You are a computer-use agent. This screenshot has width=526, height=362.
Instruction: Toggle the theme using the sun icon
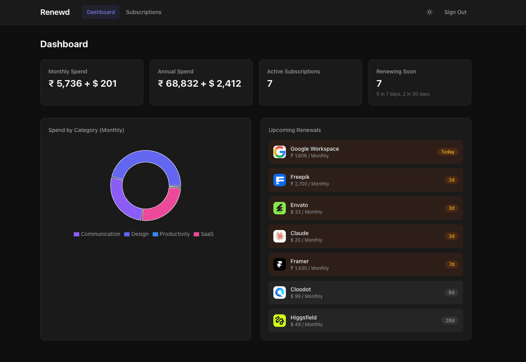[430, 12]
